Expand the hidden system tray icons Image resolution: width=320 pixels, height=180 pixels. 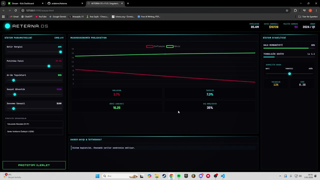click(280, 176)
